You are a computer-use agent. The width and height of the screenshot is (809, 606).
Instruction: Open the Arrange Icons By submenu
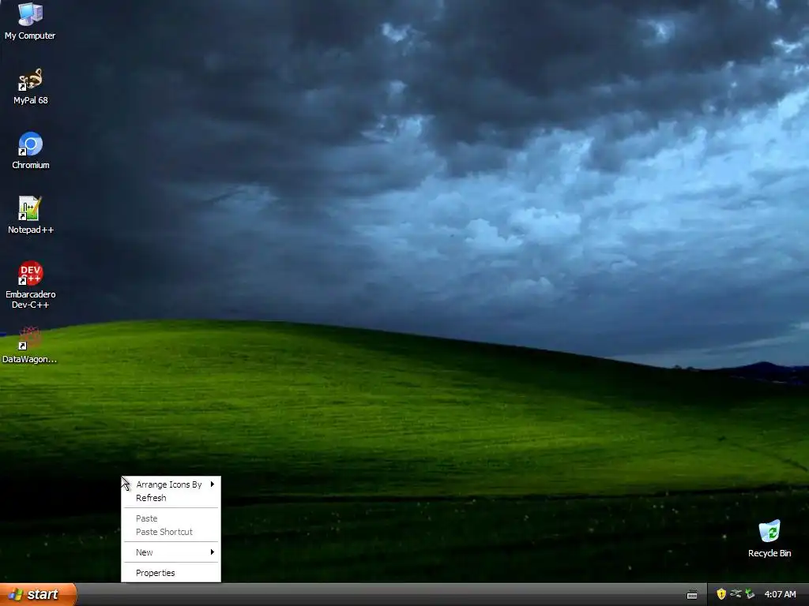[171, 484]
